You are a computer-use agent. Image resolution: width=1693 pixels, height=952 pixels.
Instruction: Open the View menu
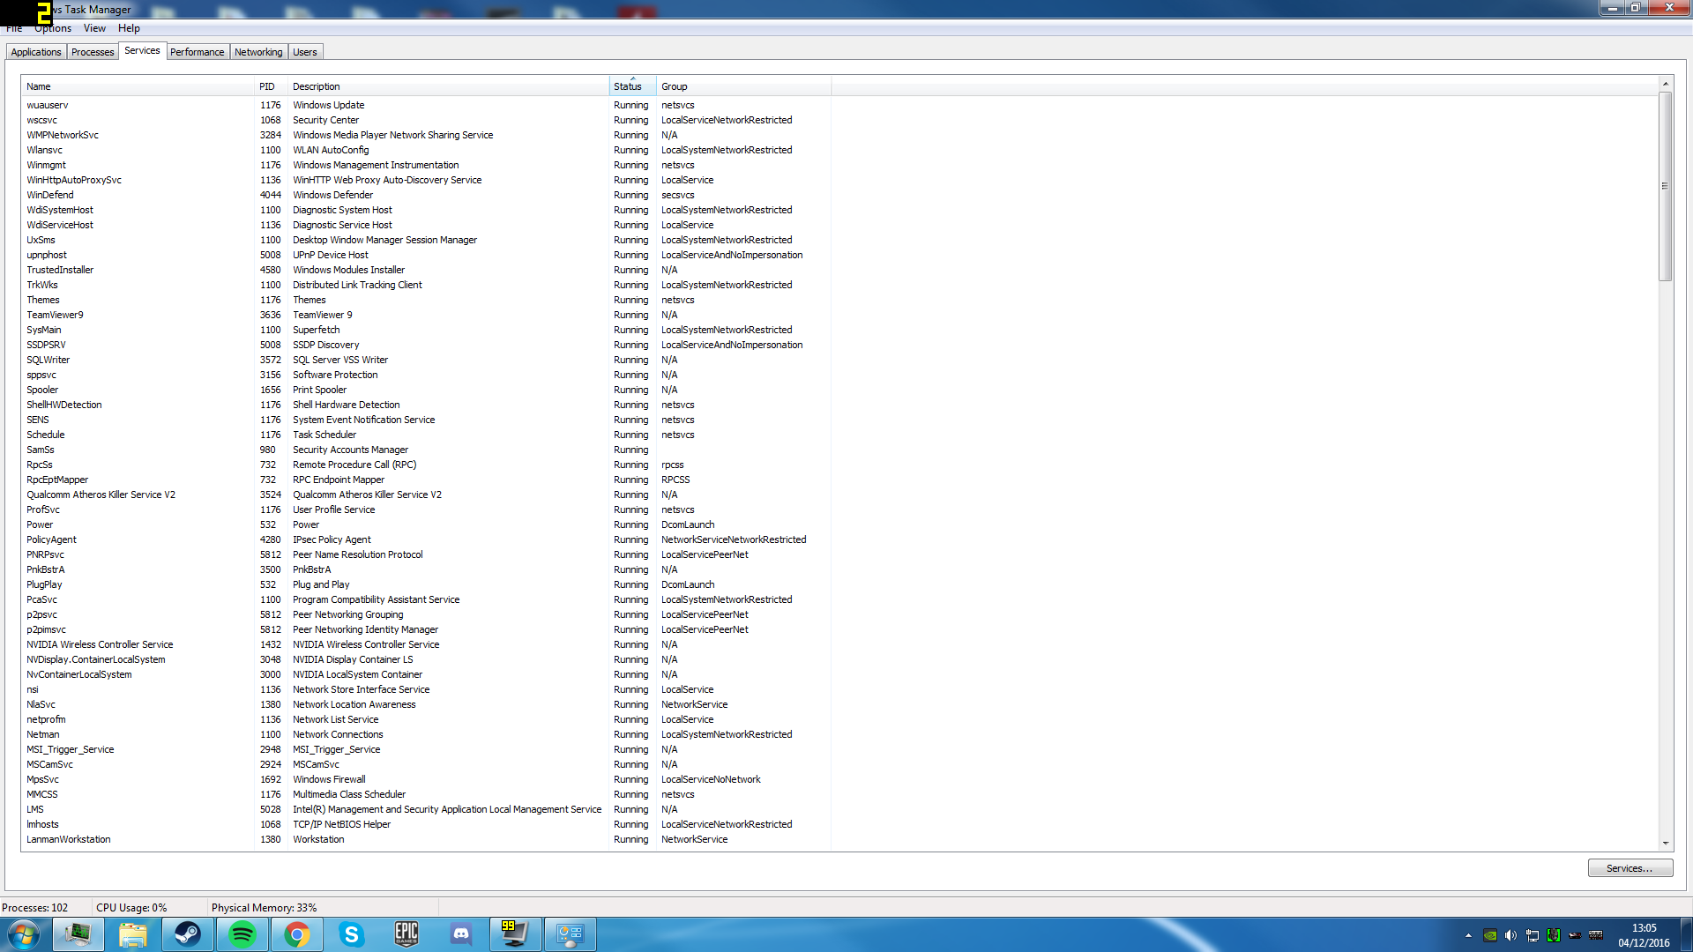point(94,28)
